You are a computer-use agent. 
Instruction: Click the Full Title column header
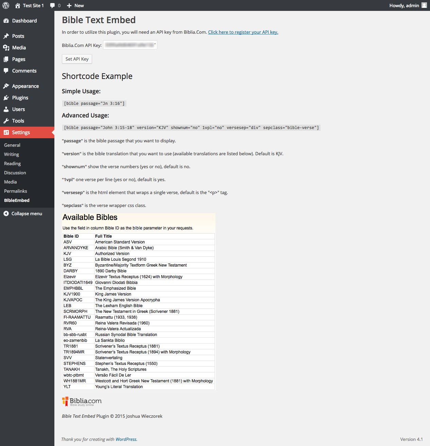coord(154,236)
